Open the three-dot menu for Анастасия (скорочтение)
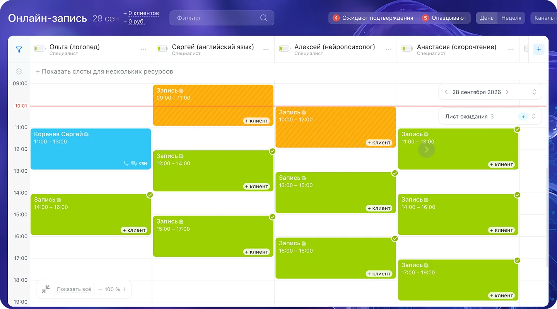Image resolution: width=557 pixels, height=309 pixels. click(511, 49)
